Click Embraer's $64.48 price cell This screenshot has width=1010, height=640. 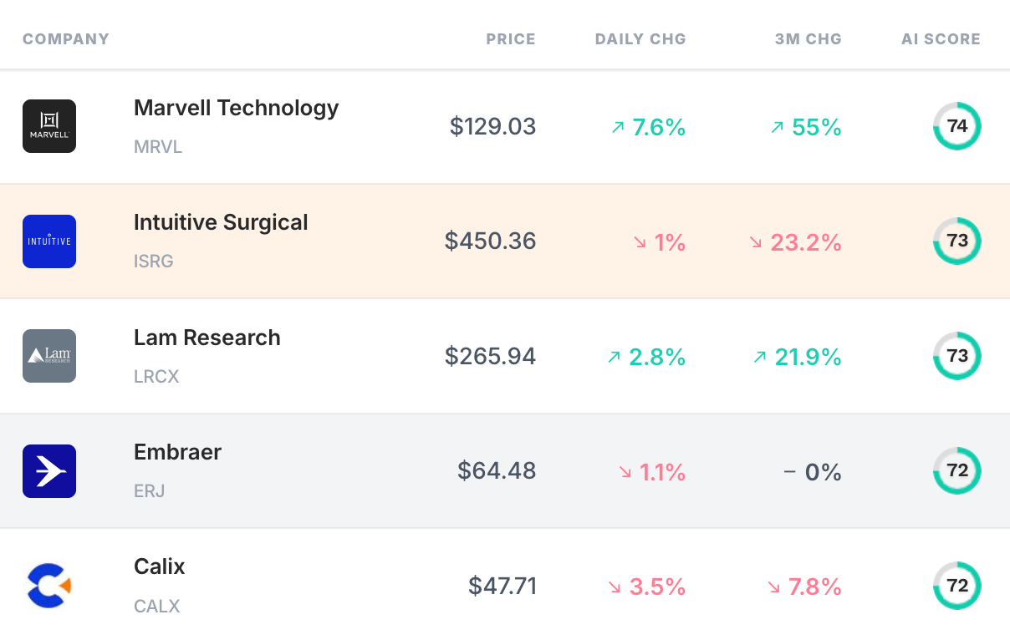tap(497, 471)
